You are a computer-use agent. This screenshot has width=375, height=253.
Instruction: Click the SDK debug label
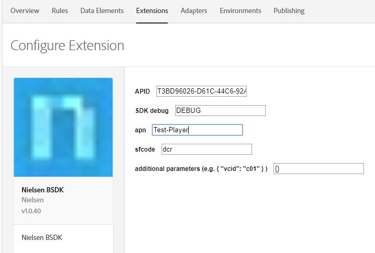[152, 111]
